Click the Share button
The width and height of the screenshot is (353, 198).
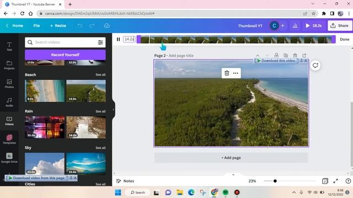[x=339, y=26]
